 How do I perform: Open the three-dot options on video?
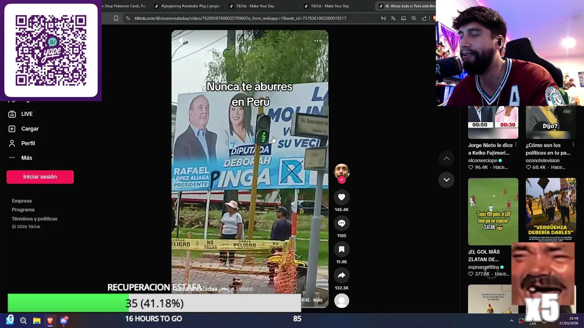point(318,41)
